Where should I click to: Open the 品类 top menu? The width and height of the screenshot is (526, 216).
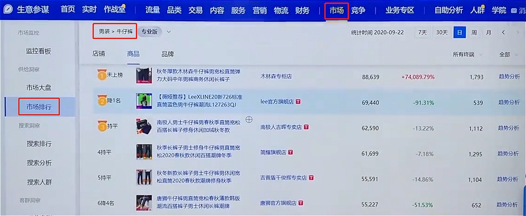tap(174, 10)
